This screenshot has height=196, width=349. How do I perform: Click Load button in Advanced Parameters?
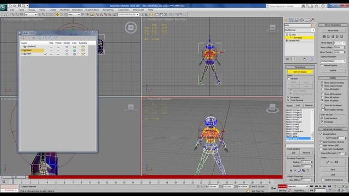tap(333, 175)
